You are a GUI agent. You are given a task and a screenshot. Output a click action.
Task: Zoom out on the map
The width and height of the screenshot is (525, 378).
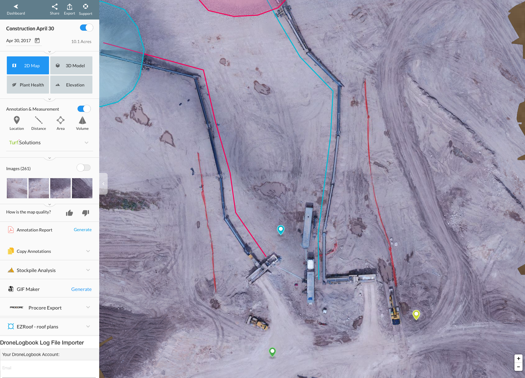click(x=518, y=367)
